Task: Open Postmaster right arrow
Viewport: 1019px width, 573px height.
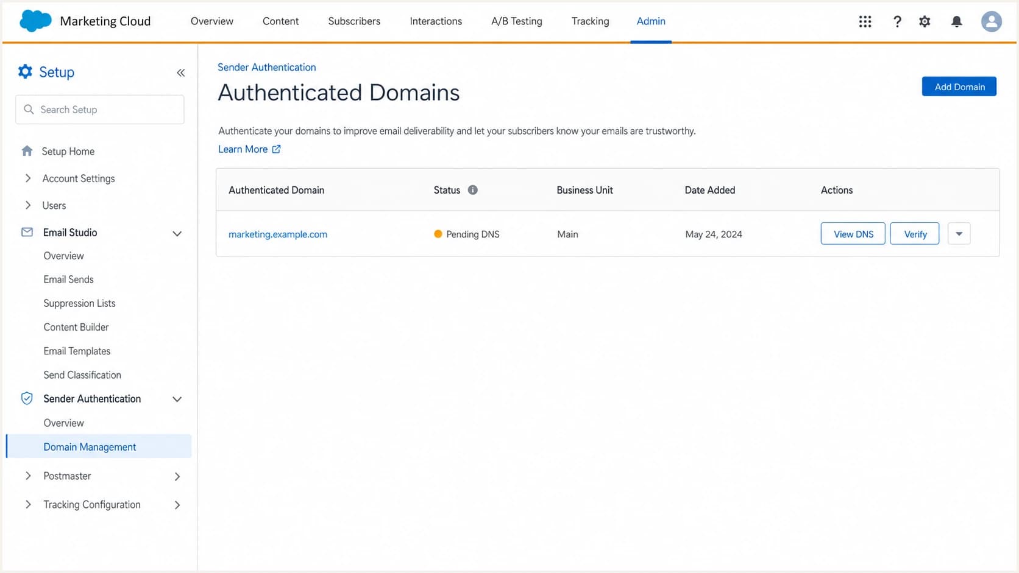Action: (x=177, y=476)
